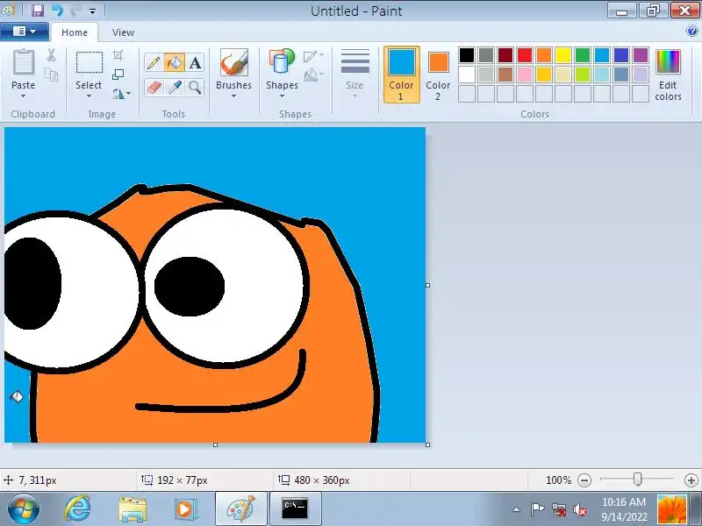Pick the green color swatch

[583, 55]
